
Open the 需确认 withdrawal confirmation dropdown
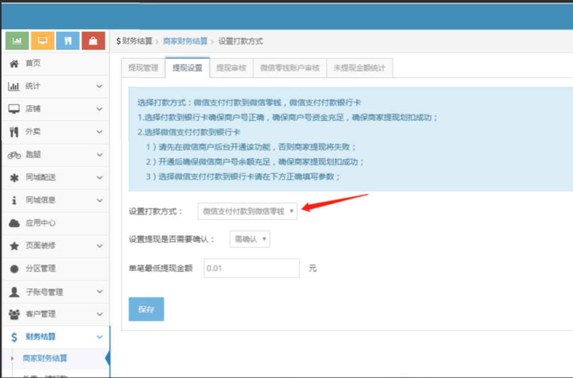point(249,239)
